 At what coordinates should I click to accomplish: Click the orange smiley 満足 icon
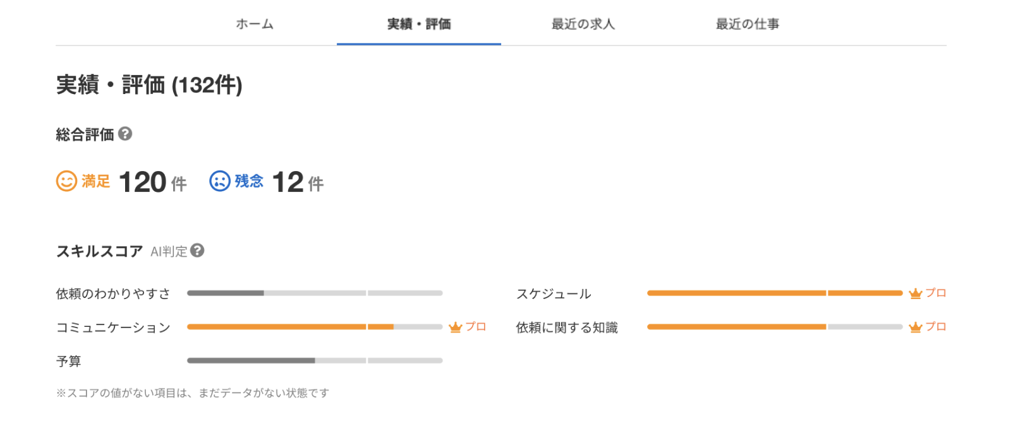tap(66, 181)
